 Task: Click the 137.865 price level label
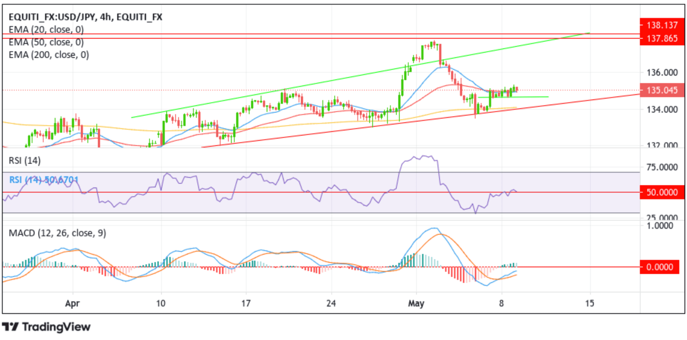point(662,38)
